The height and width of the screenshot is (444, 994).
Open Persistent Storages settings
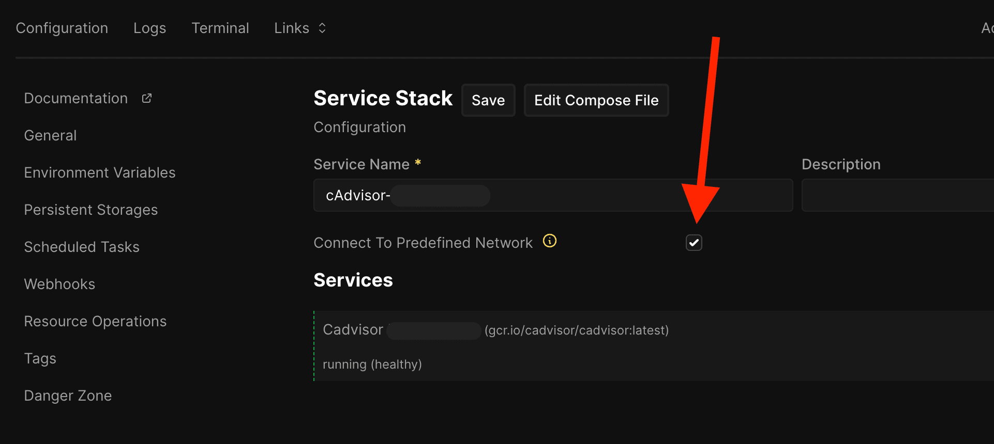pos(91,210)
